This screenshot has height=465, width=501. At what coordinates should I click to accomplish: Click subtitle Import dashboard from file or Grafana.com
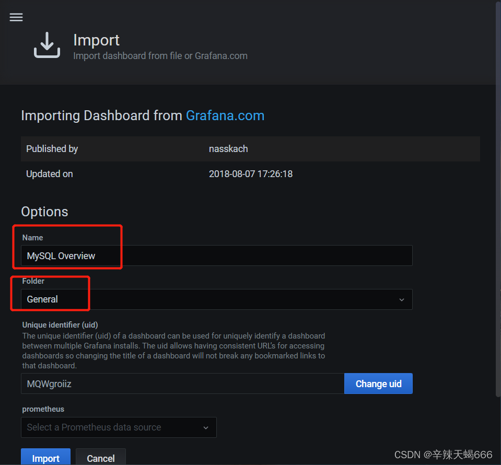160,56
